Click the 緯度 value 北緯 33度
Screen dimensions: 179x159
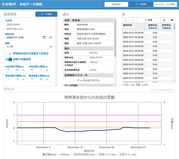pos(88,39)
